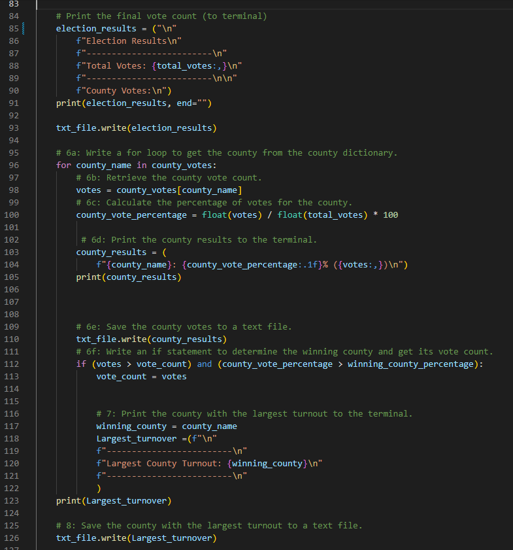
Task: Click the 'for' keyword on line 96
Action: pos(63,165)
